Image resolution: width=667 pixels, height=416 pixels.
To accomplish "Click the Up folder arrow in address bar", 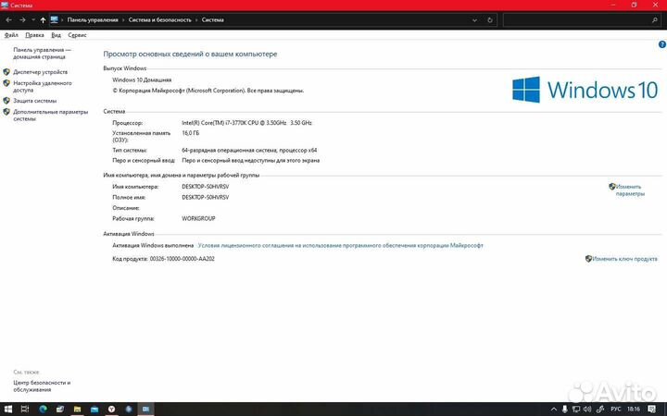I will click(43, 19).
